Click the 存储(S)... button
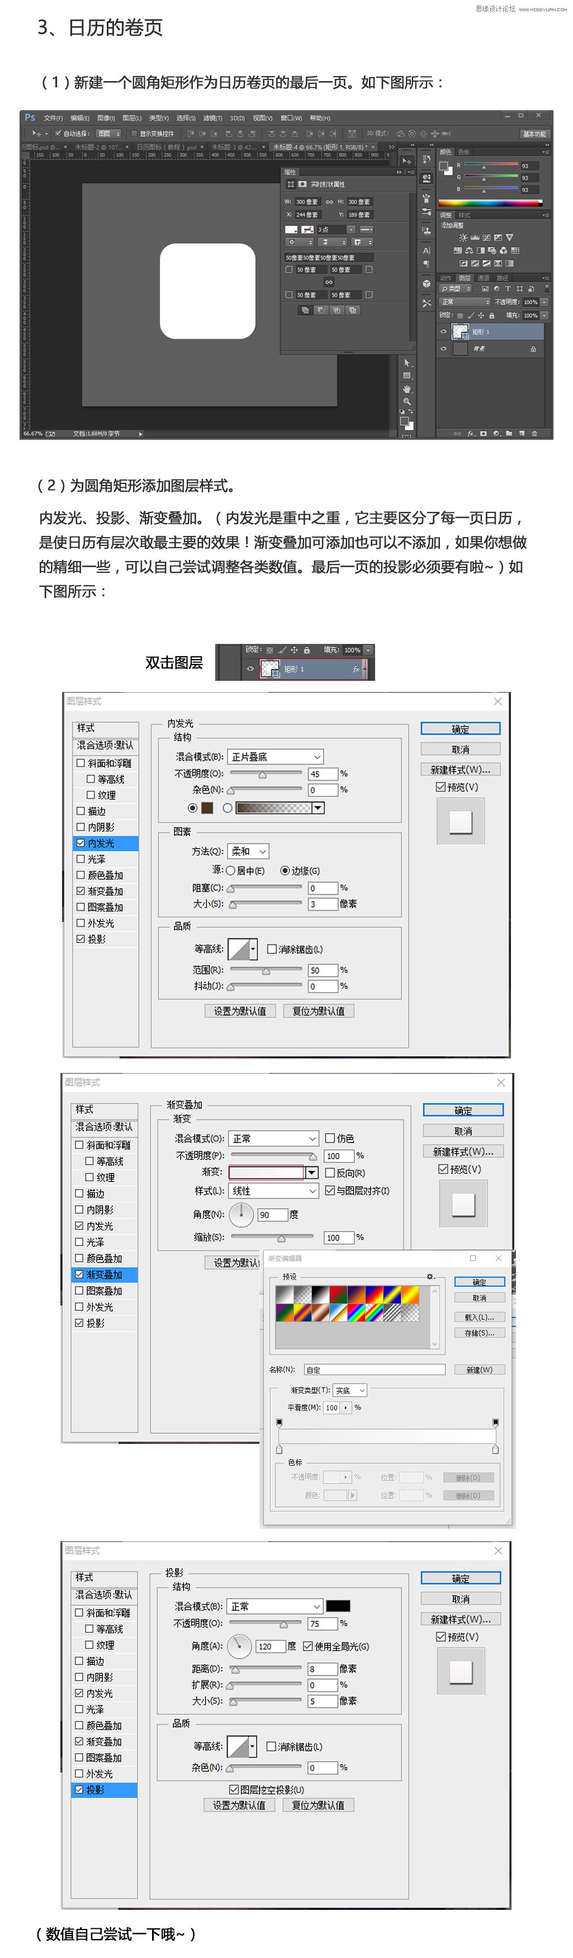This screenshot has width=573, height=1958. (x=480, y=1333)
